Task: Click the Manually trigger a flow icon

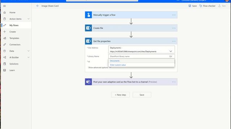Action: [88, 15]
